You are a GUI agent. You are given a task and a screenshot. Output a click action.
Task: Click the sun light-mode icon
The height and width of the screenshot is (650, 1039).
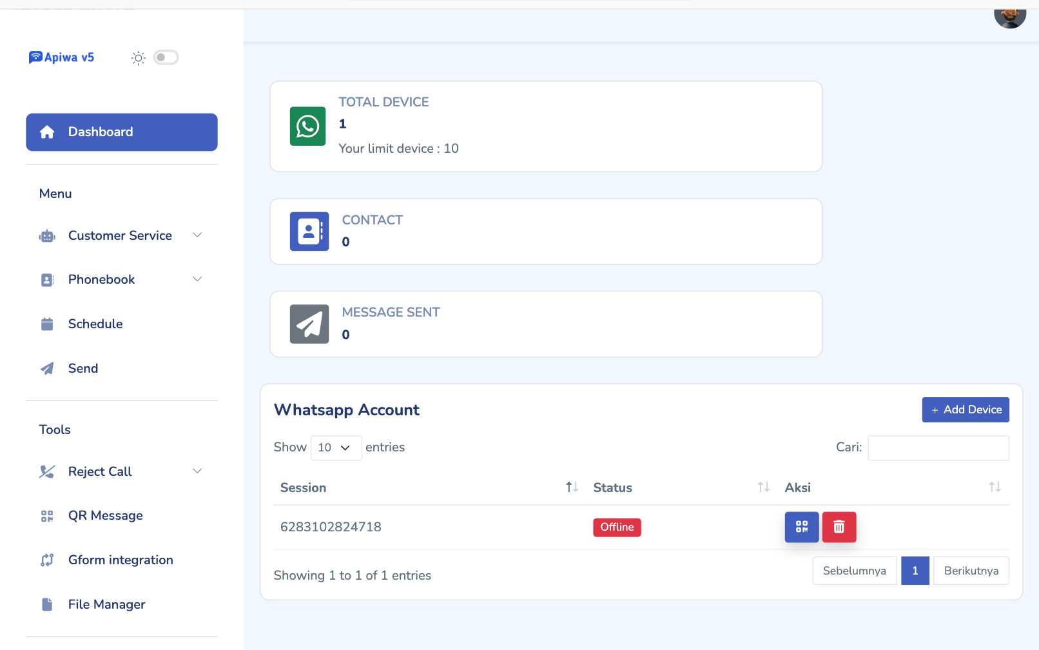click(138, 58)
